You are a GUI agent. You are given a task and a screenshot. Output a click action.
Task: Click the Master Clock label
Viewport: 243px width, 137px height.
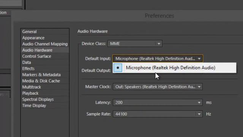point(98,87)
